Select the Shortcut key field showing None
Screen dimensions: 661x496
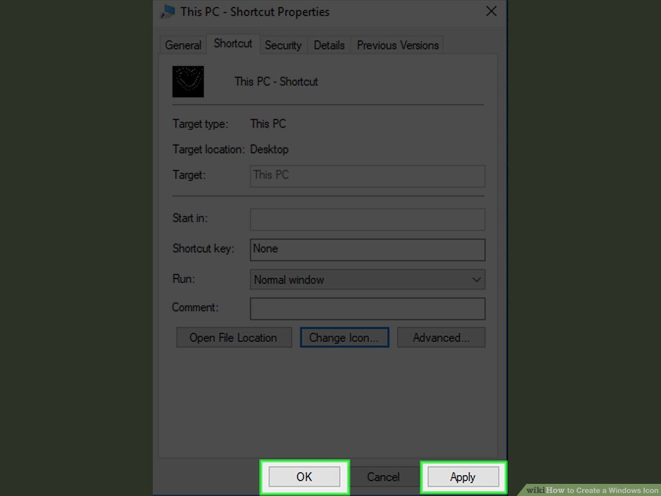tap(367, 249)
